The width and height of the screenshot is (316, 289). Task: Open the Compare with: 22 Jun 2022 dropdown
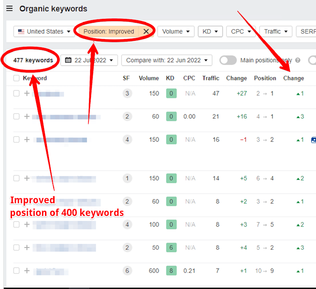167,60
